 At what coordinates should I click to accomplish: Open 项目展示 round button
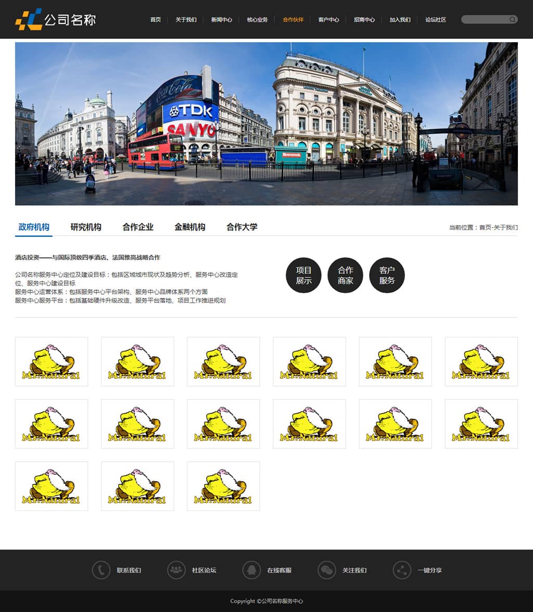click(x=303, y=275)
